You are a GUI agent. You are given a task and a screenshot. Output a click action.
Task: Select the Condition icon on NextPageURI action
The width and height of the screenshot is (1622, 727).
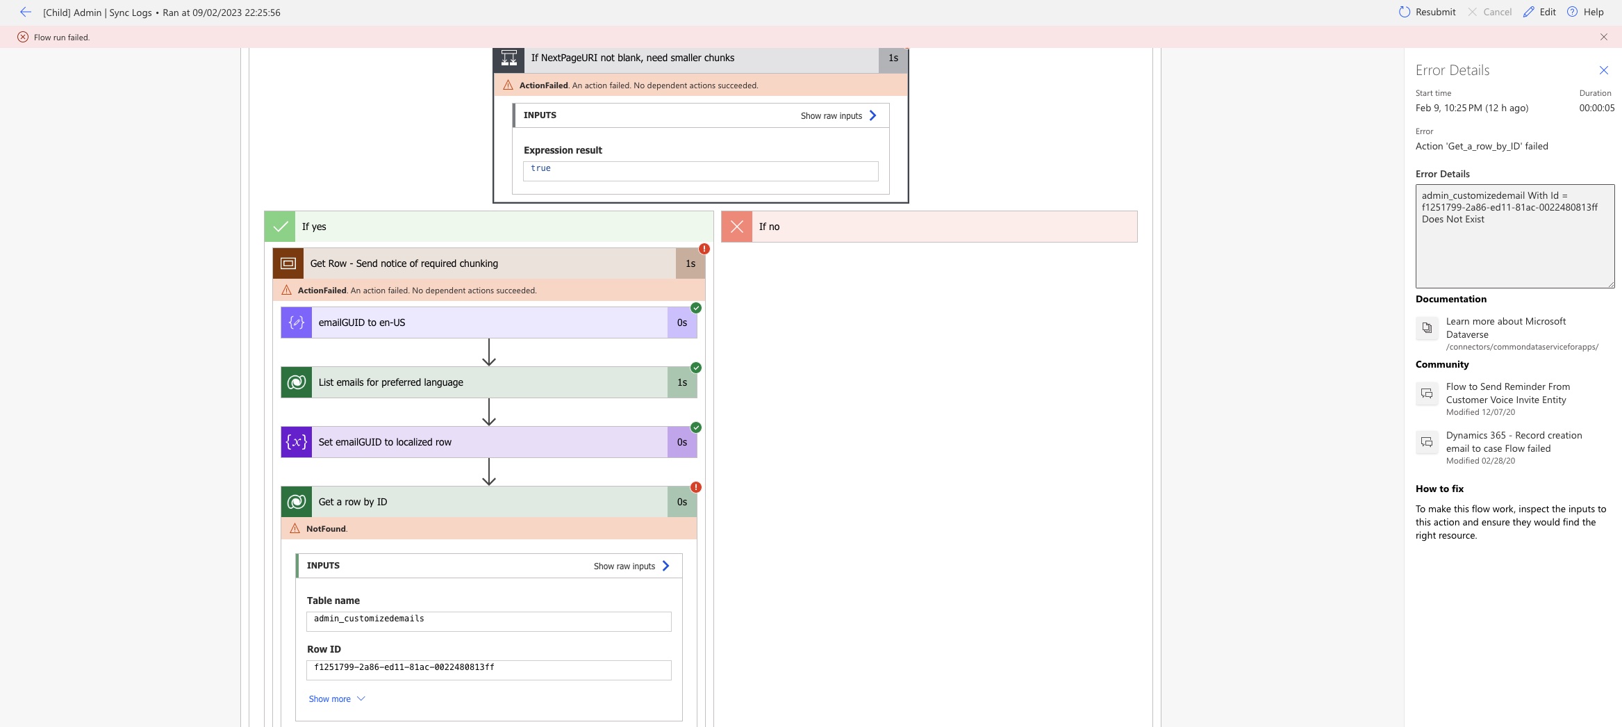508,59
